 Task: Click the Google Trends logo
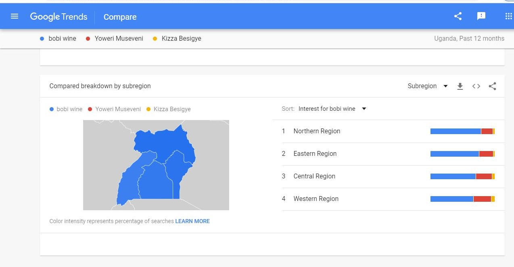[x=59, y=17]
